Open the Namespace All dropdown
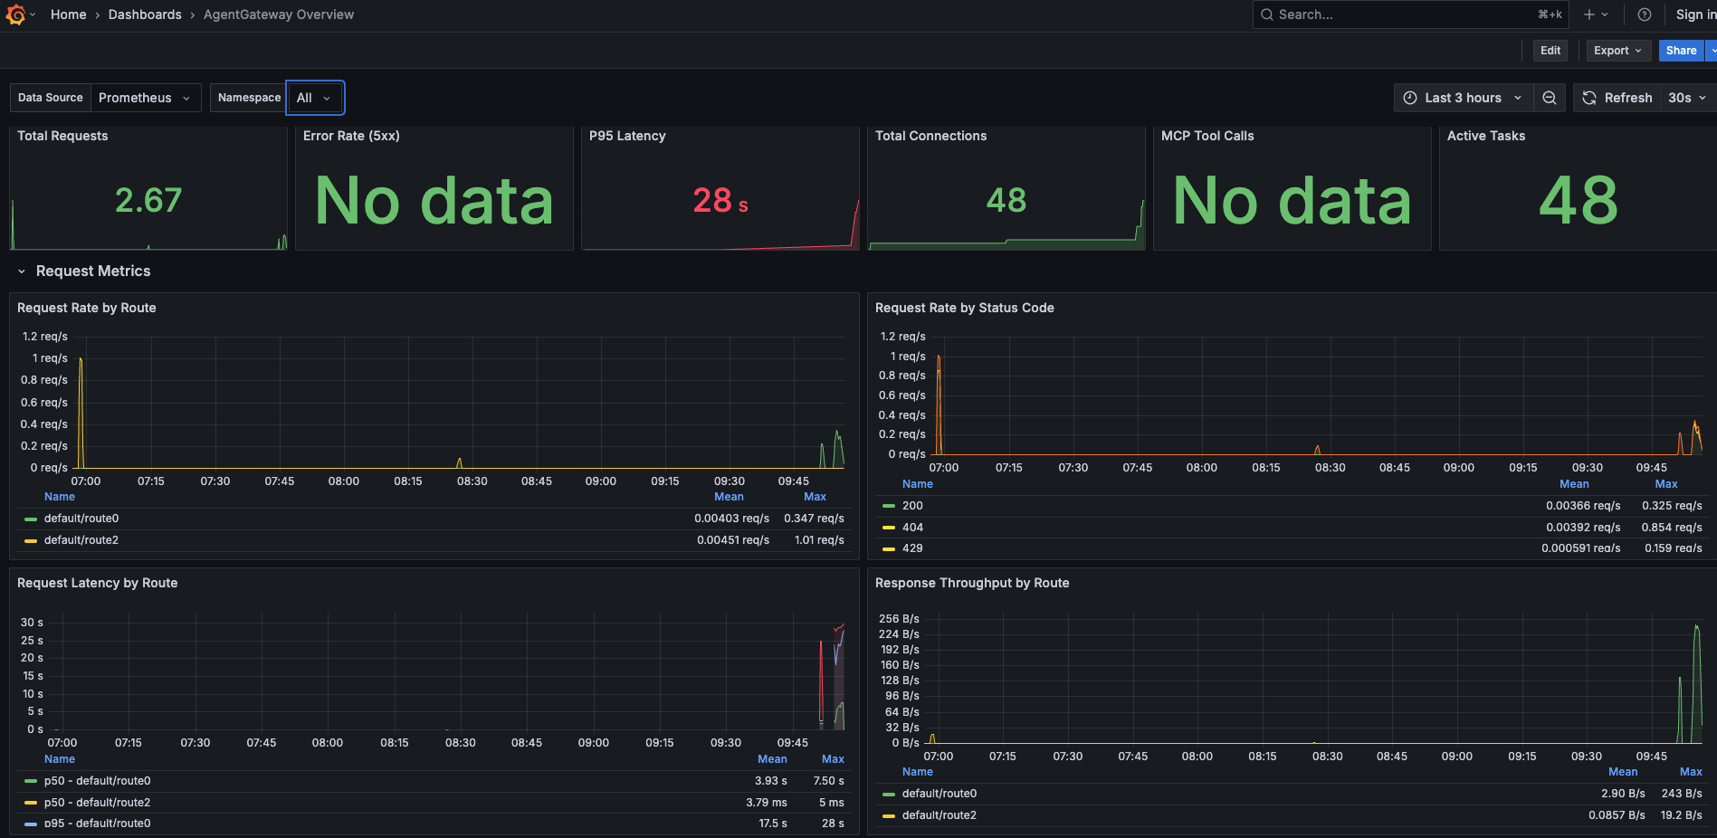Screen dimensions: 1717x838 tap(315, 98)
